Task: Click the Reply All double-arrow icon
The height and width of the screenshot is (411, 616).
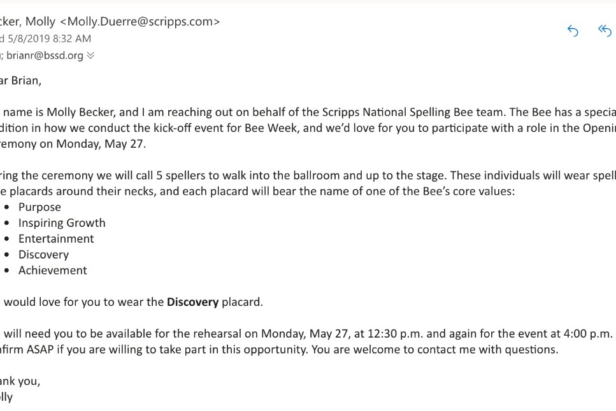Action: pos(605,31)
